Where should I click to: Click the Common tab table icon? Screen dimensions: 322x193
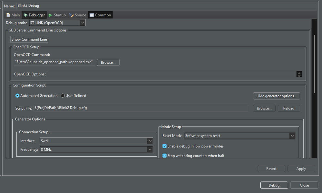[x=92, y=15]
